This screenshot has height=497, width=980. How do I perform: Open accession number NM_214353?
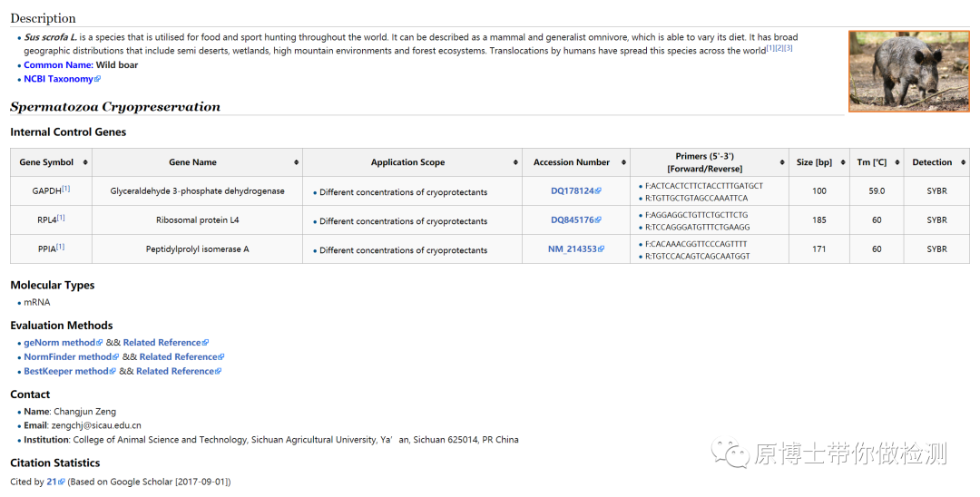[x=572, y=249]
